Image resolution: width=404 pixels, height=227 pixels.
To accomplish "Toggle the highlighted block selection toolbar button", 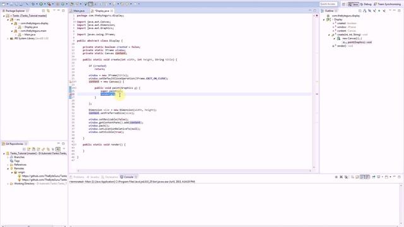I will point(91,4).
